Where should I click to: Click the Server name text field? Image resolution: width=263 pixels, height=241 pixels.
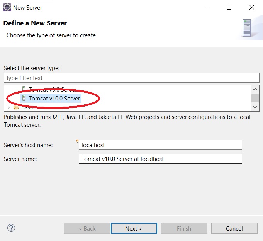pos(160,159)
